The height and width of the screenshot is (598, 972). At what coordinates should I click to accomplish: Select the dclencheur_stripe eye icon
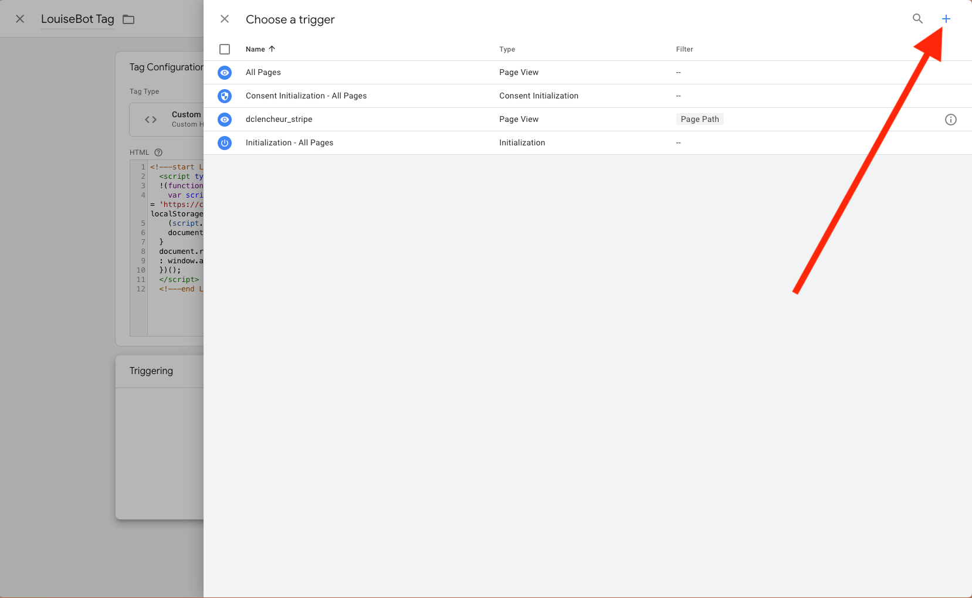[x=225, y=120]
